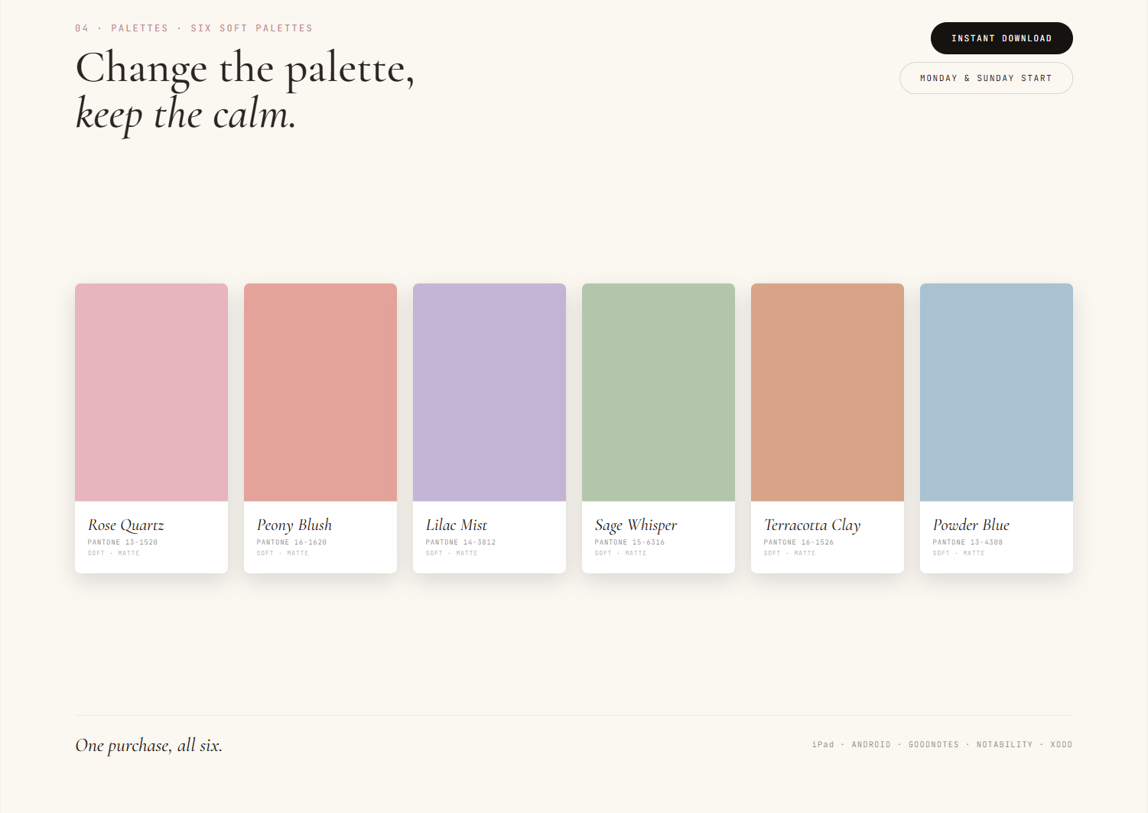This screenshot has width=1148, height=813.
Task: Pick the Rose Quartz color swatch
Action: click(x=151, y=392)
